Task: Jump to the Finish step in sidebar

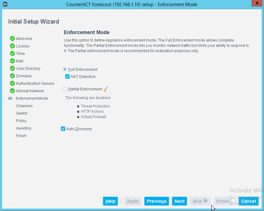Action: [x=21, y=136]
